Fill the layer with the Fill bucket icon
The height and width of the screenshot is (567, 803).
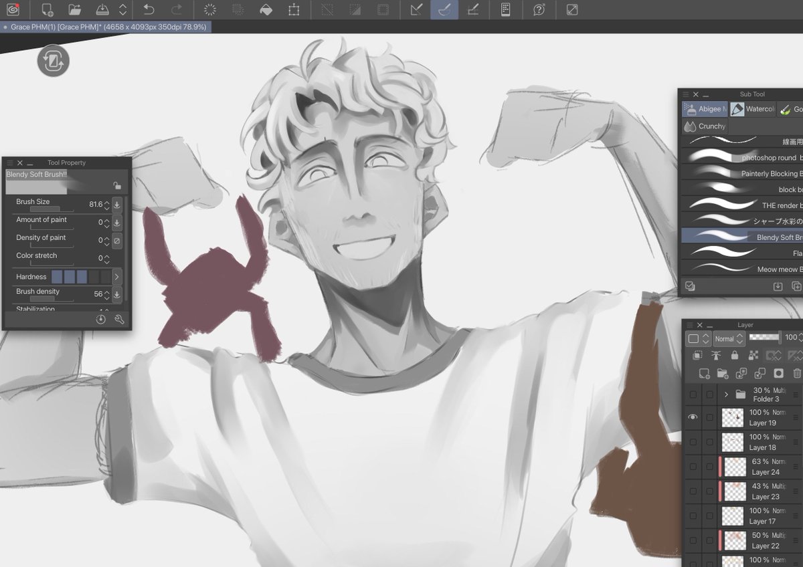coord(266,9)
